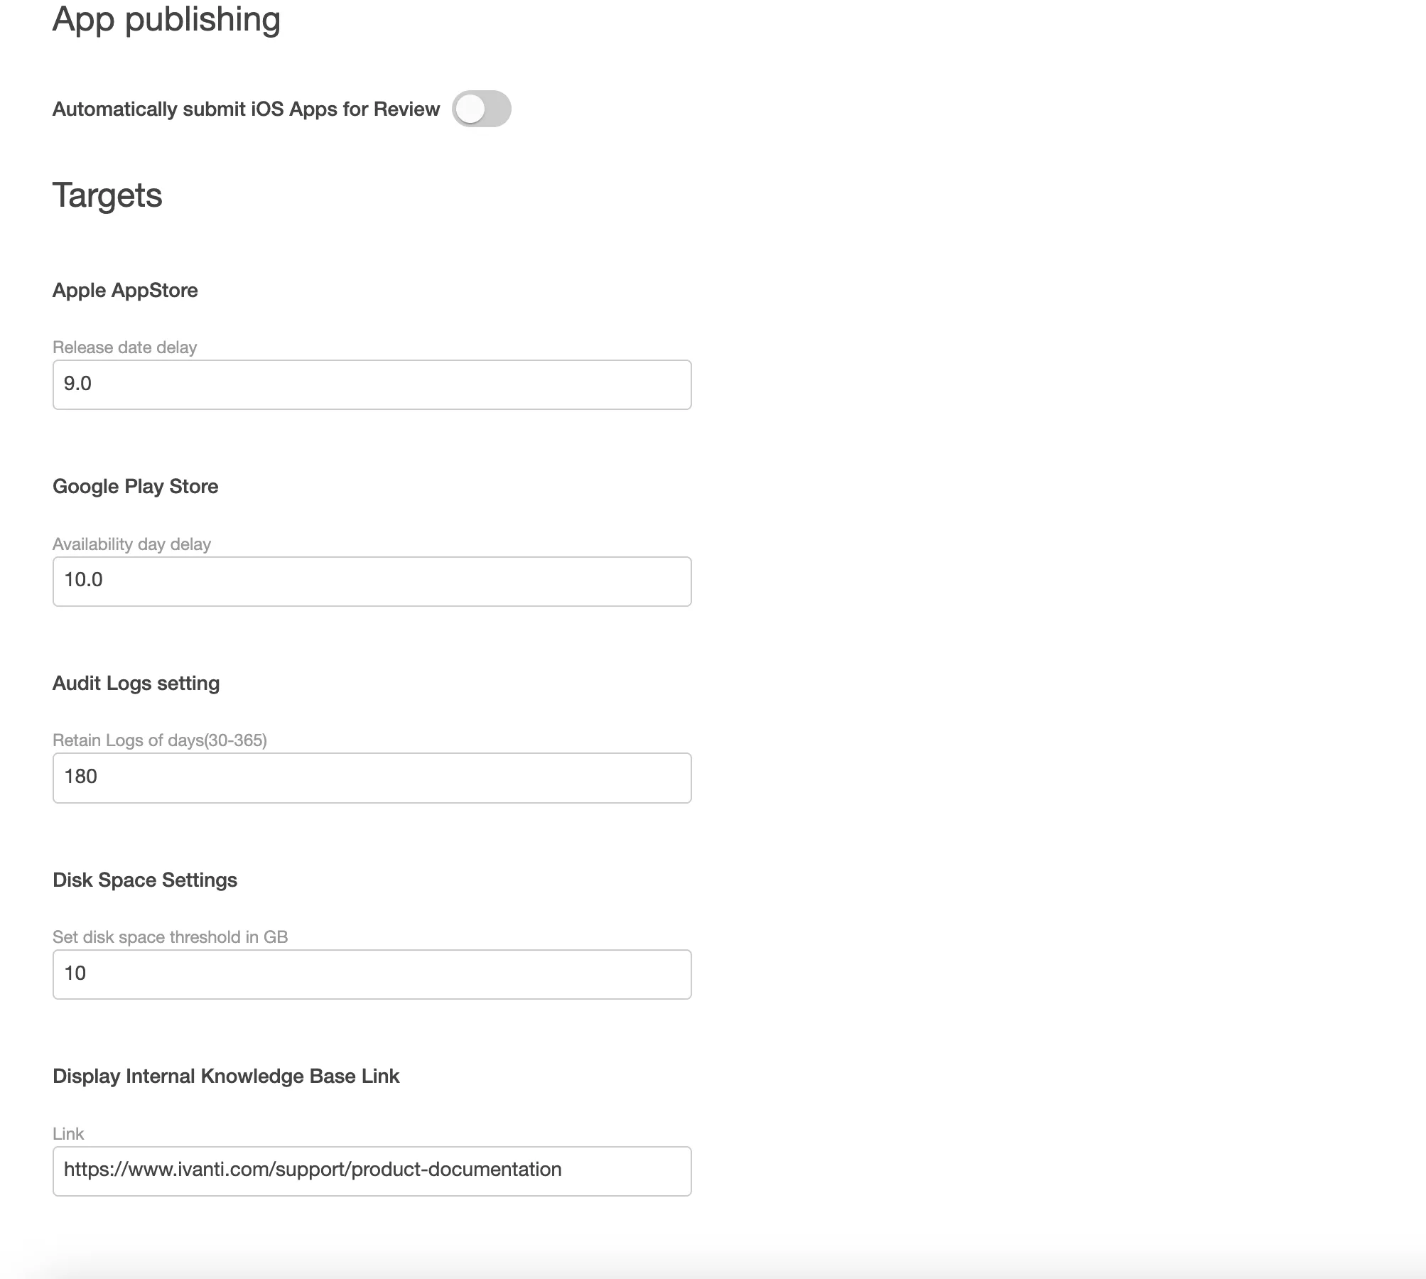Click the 'Release date delay' caption
The image size is (1426, 1279).
(x=124, y=347)
